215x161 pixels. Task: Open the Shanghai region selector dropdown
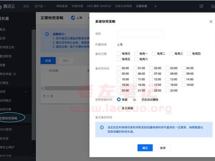point(80,18)
